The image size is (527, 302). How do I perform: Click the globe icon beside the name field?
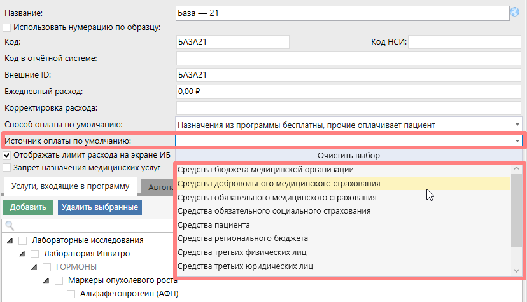click(x=515, y=12)
